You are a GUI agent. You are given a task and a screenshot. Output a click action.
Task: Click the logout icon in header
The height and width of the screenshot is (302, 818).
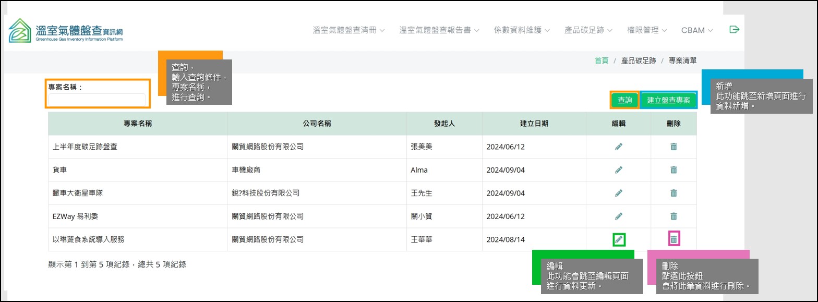(x=734, y=30)
